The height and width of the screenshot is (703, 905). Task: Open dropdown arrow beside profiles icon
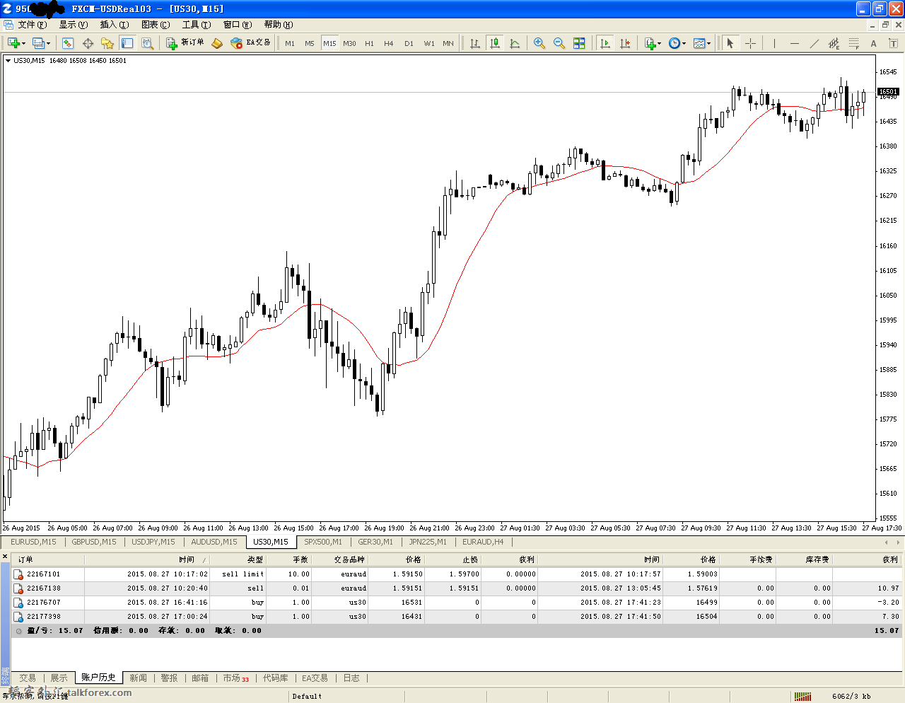48,44
